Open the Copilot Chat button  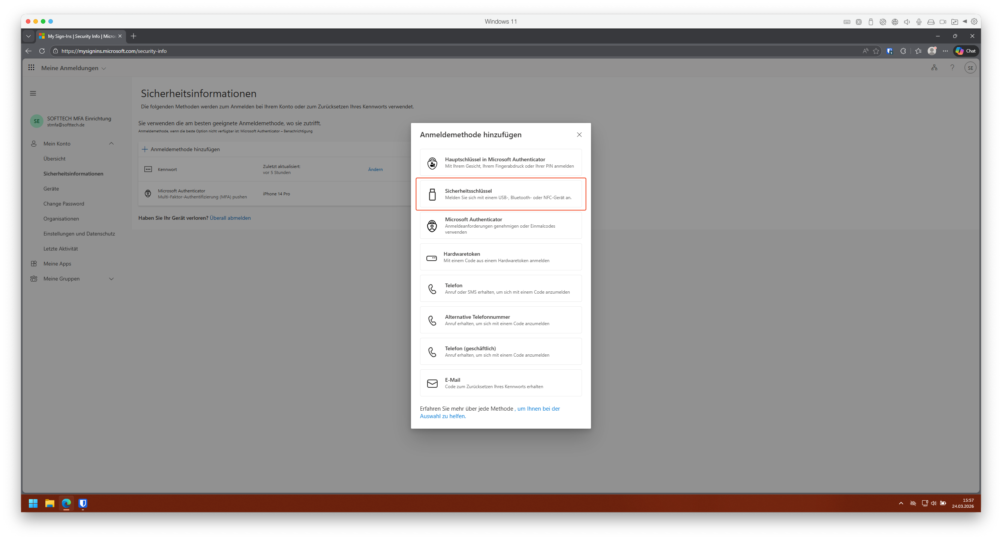click(x=966, y=51)
